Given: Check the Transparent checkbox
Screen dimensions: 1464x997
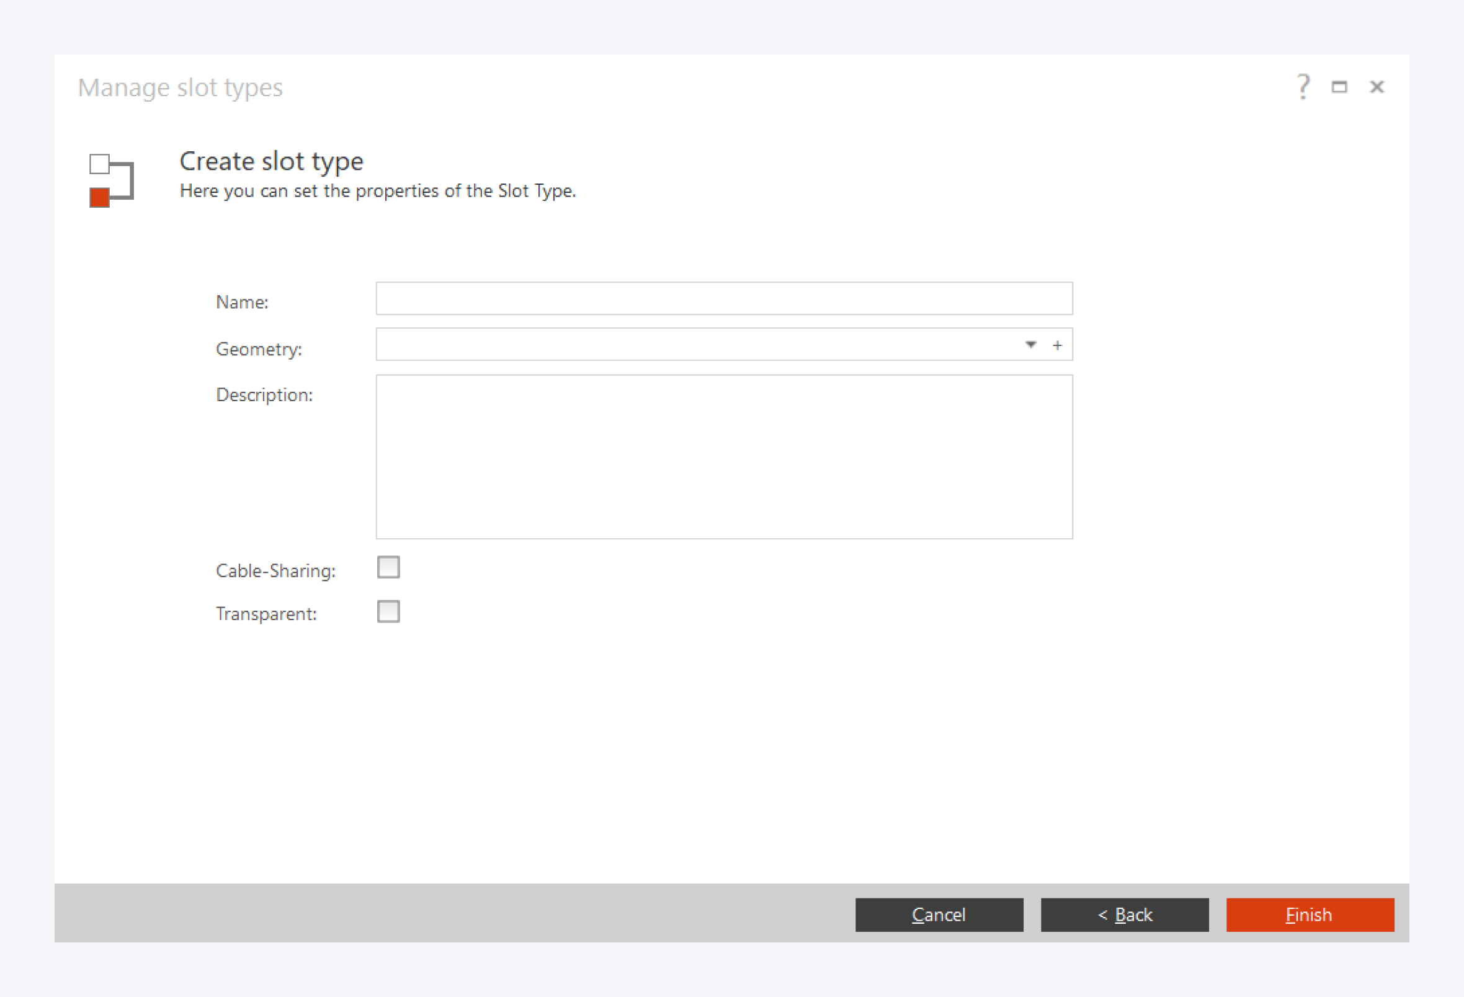Looking at the screenshot, I should (388, 611).
